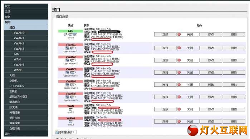Image resolution: width=250 pixels, height=139 pixels.
Task: Click the red stop icon in VWAN1 row
Action: (179, 48)
